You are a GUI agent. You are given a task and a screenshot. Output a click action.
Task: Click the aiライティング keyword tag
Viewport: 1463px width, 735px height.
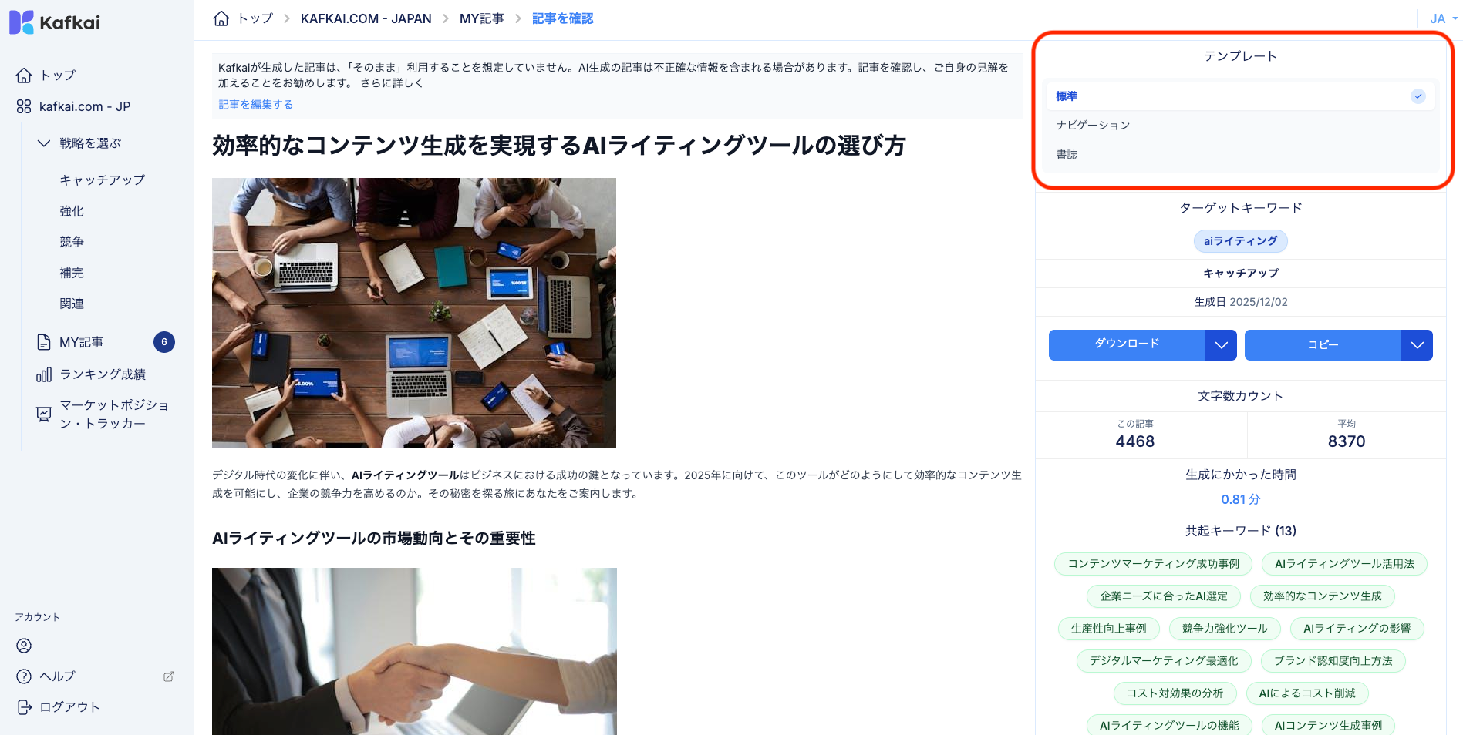click(1240, 241)
